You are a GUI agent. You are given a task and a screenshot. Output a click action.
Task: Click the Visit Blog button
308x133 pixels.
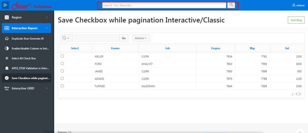click(x=296, y=20)
